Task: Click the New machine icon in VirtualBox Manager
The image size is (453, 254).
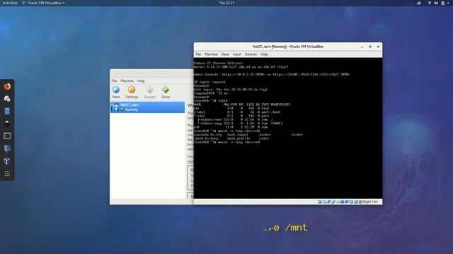Action: [x=116, y=90]
